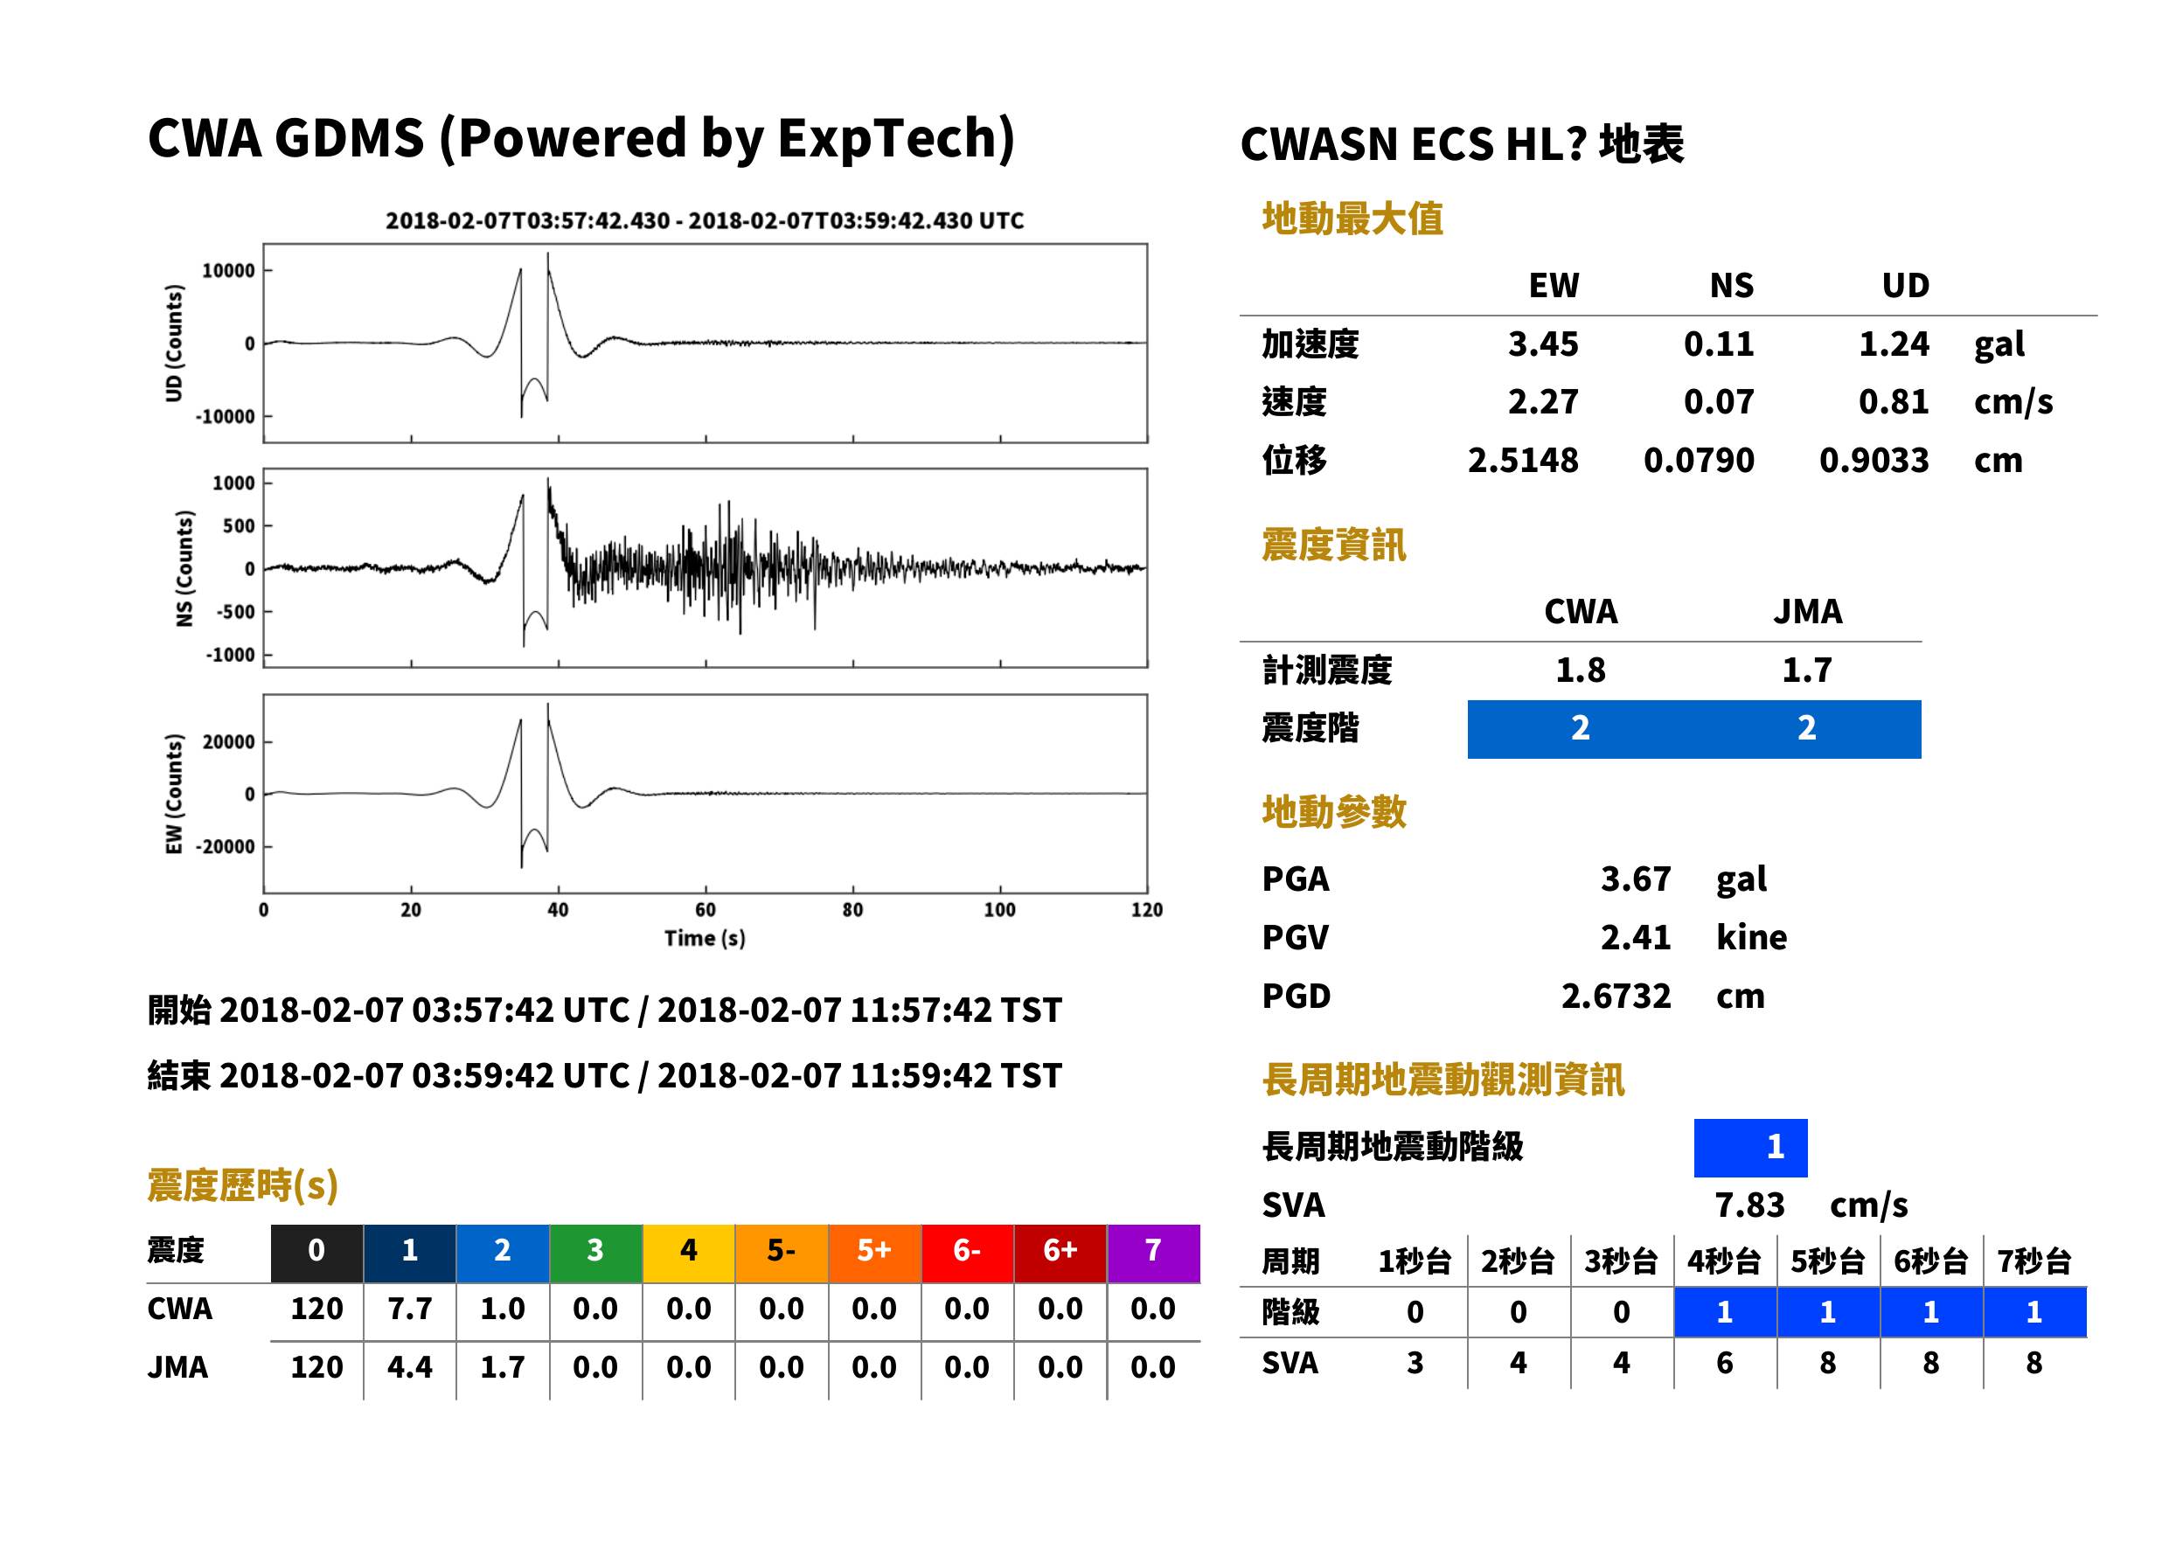Select the 7秒台 blue level cell
This screenshot has height=1549, width=2169.
point(2034,1312)
